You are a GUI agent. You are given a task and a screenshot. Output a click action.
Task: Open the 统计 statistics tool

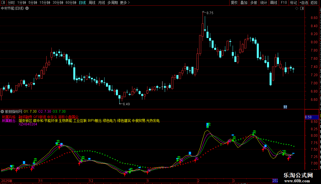pyautogui.click(x=264, y=3)
